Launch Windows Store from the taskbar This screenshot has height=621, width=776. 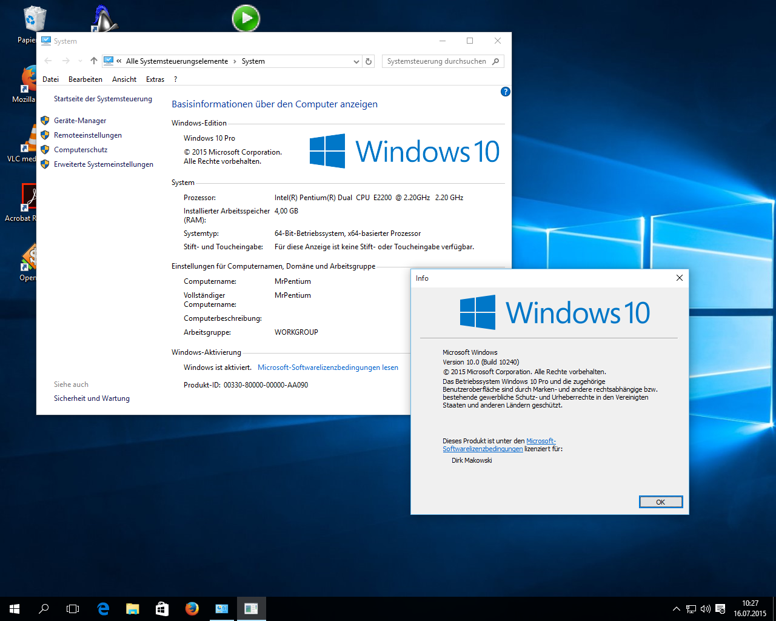162,608
